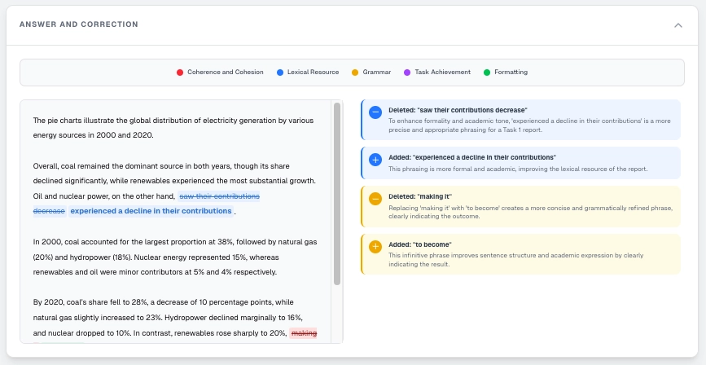Click the purple Task Achievement dot
The width and height of the screenshot is (706, 365).
(x=407, y=73)
